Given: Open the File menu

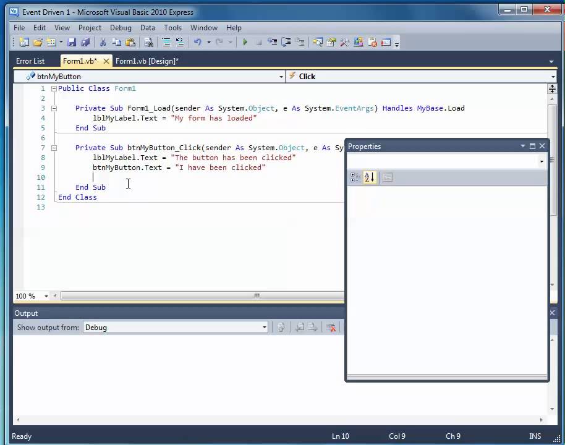Looking at the screenshot, I should click(19, 28).
